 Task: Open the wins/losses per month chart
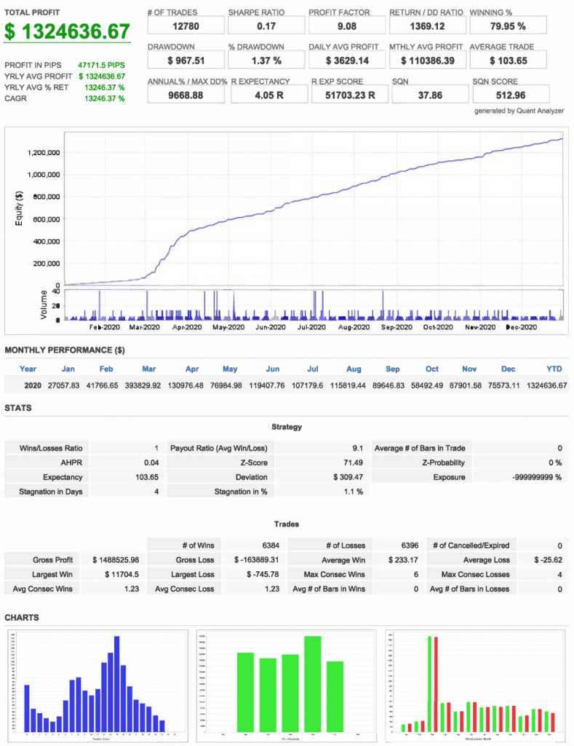point(477,685)
